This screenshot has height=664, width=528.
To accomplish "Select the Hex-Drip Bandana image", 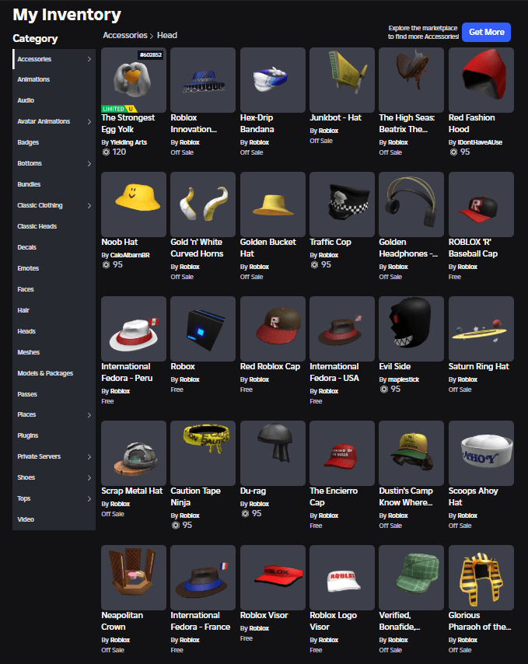I will [x=273, y=80].
